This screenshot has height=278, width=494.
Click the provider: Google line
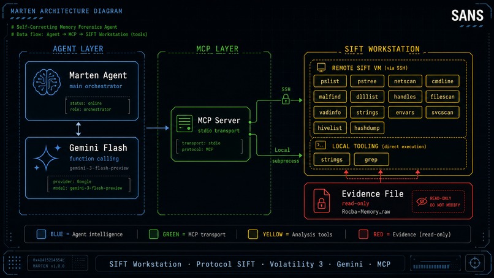[x=72, y=182]
